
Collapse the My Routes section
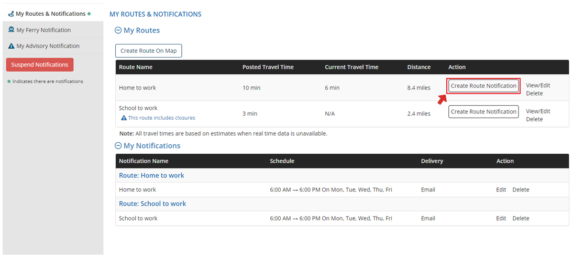(118, 31)
